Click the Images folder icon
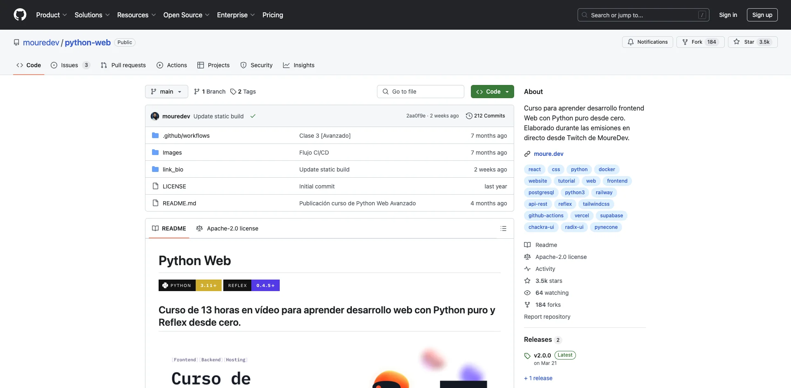791x388 pixels. [x=155, y=152]
